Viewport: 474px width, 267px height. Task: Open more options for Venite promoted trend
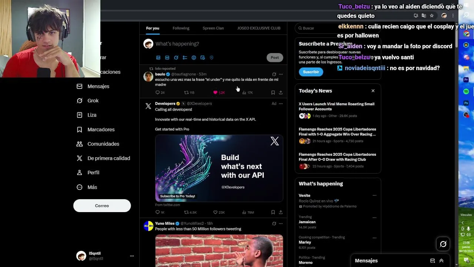[x=374, y=195]
